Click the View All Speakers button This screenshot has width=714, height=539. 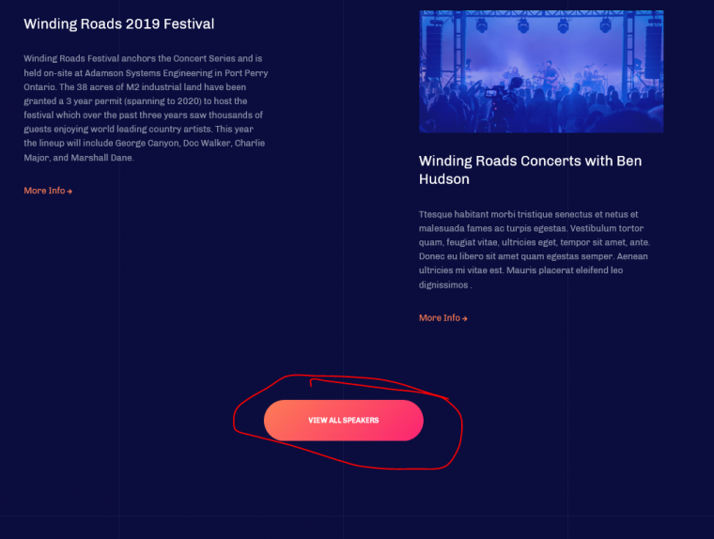(x=343, y=420)
